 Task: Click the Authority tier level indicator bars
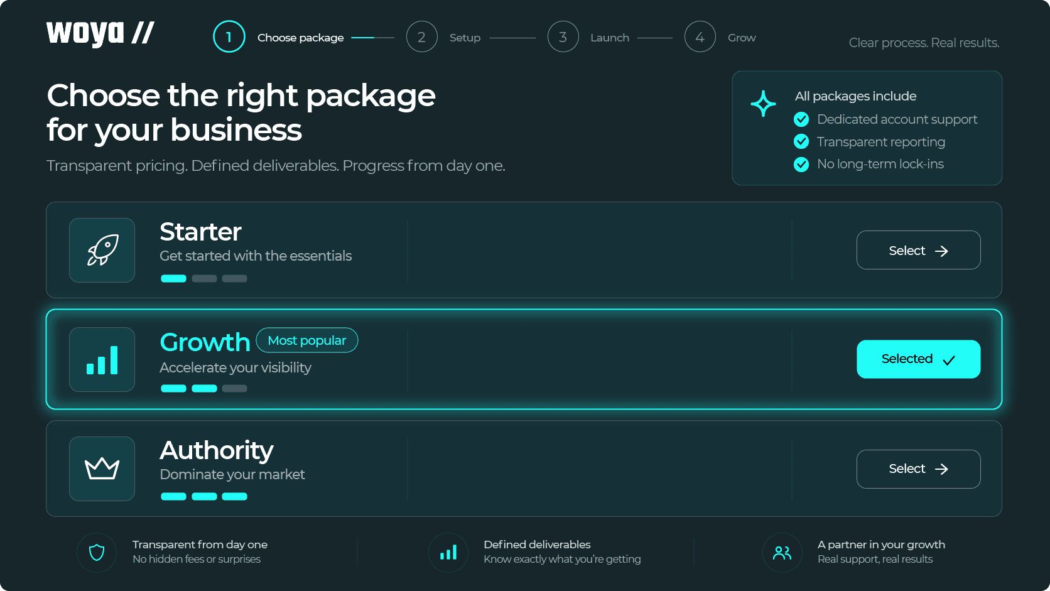(x=204, y=497)
